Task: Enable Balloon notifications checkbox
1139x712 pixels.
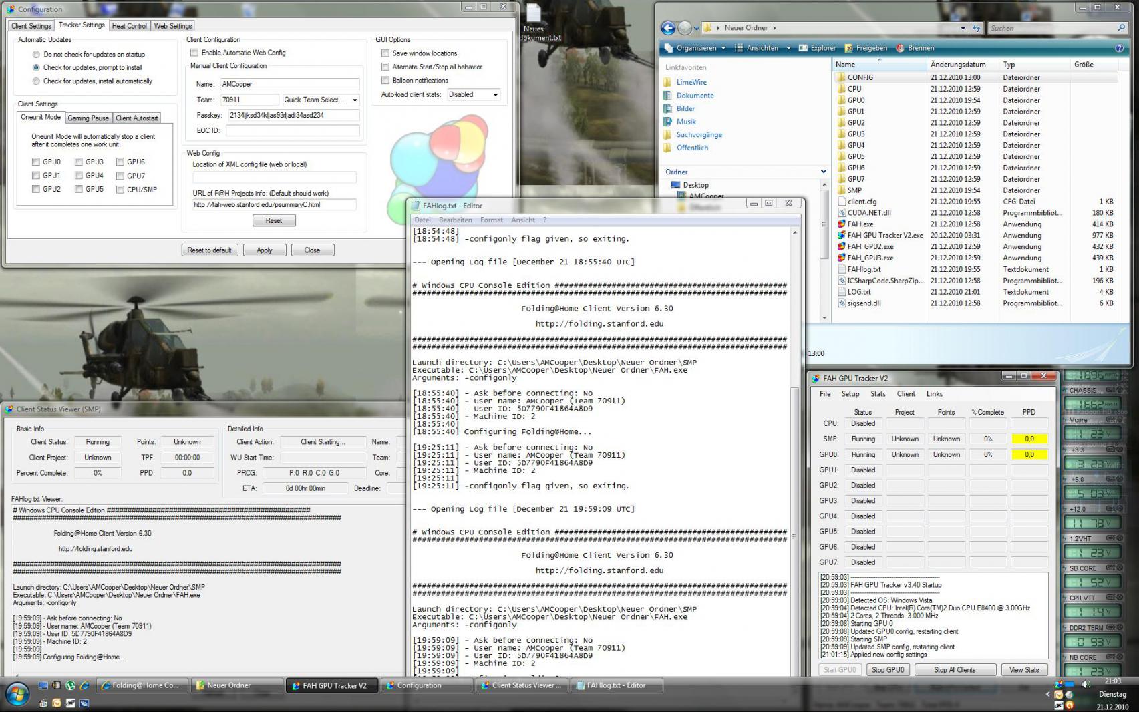Action: [x=385, y=81]
